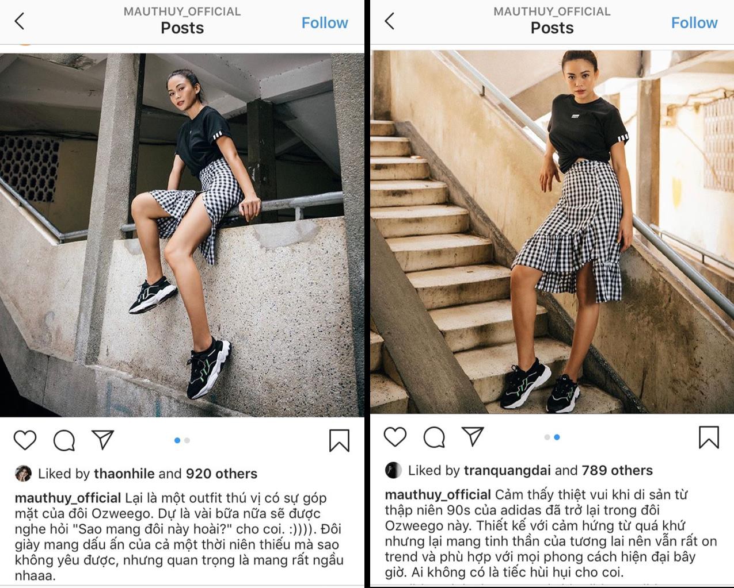This screenshot has height=588, width=734.
Task: Share the right post via paper plane
Action: (x=473, y=436)
